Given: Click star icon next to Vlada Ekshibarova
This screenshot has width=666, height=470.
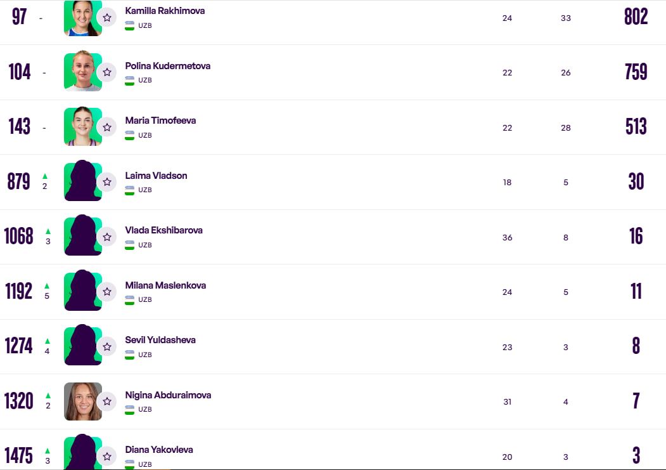Looking at the screenshot, I should (x=107, y=237).
